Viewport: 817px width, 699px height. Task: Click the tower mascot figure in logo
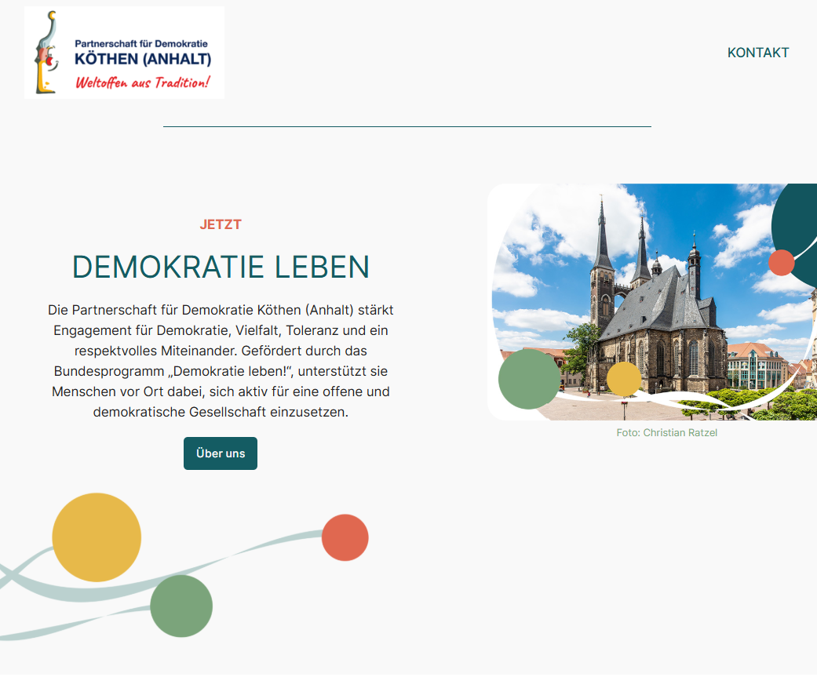pos(47,53)
